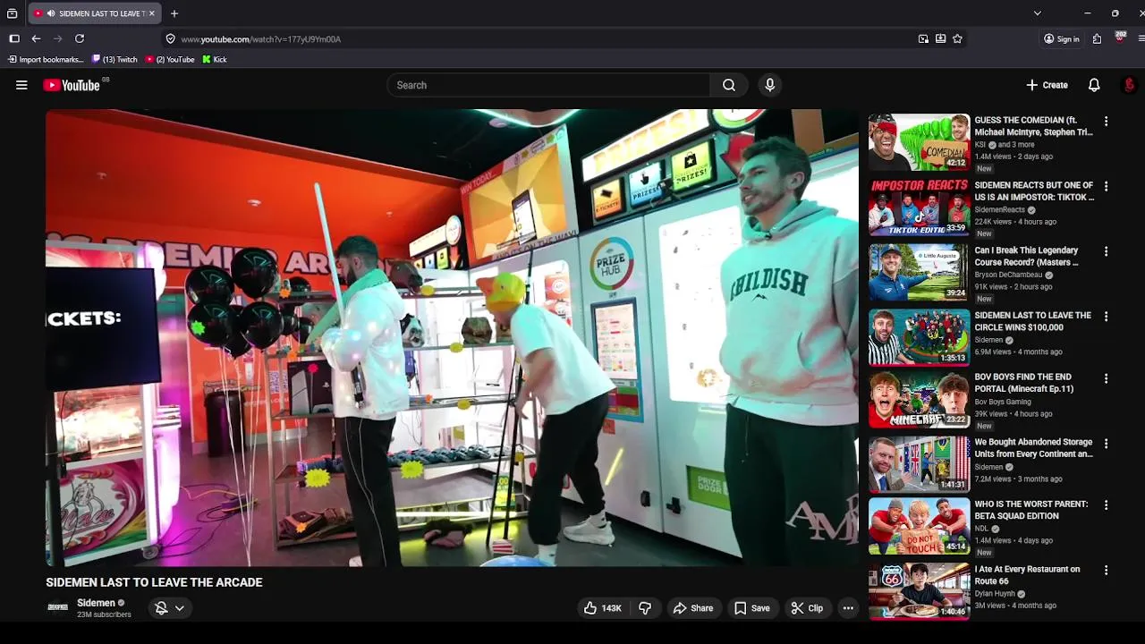Viewport: 1145px width, 644px height.
Task: Dislike the video
Action: click(x=645, y=608)
